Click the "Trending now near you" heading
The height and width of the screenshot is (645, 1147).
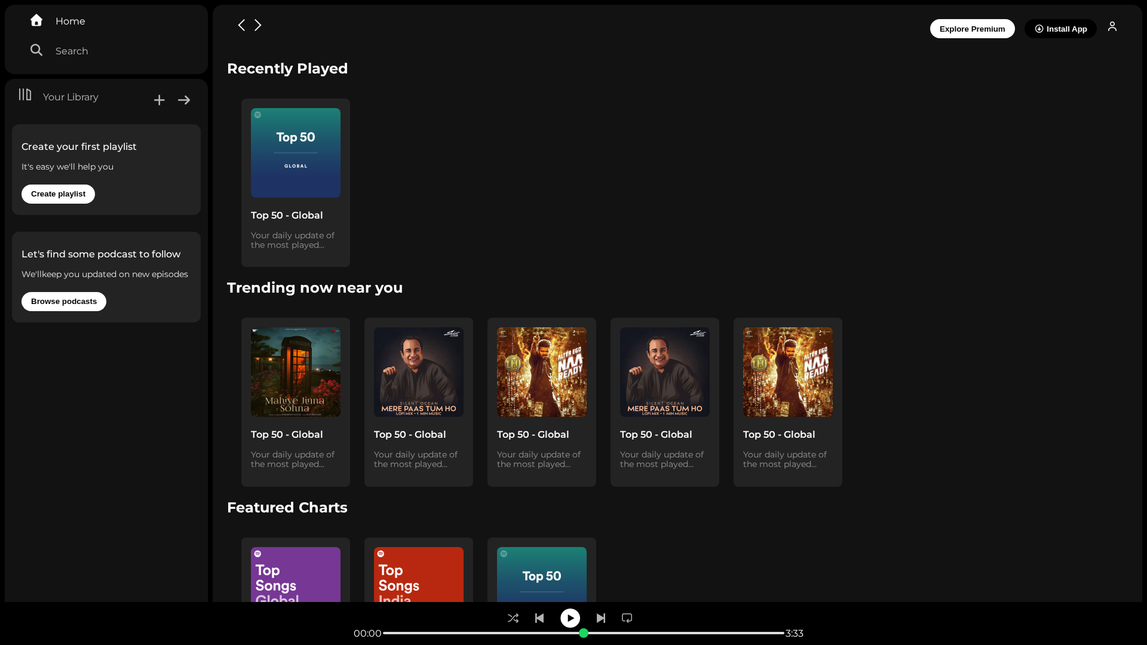[315, 288]
